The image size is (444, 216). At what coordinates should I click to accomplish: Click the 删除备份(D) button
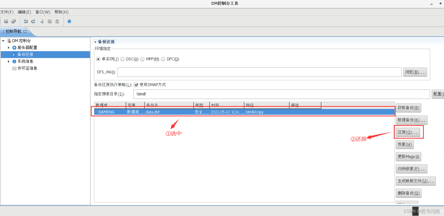tap(409, 193)
